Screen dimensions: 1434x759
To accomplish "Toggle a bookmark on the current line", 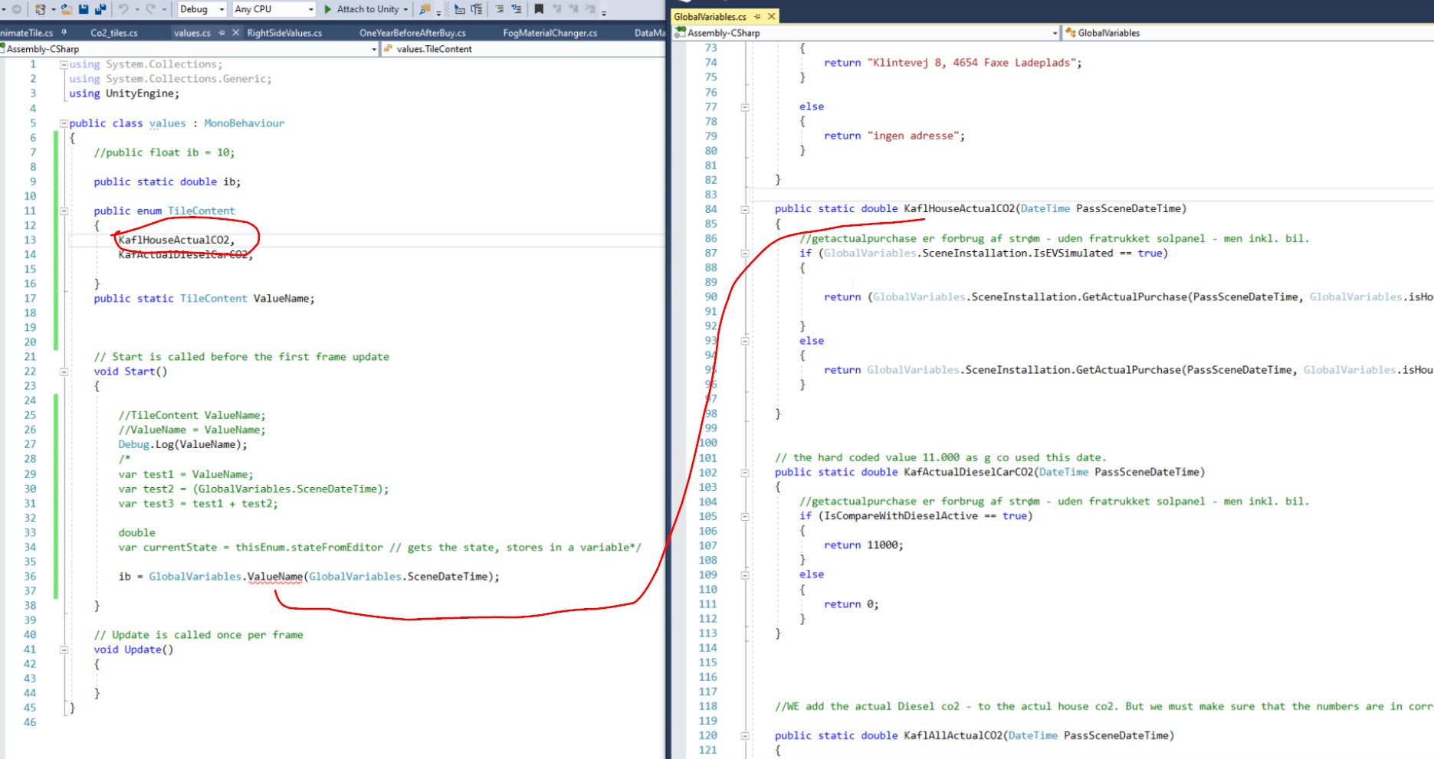I will click(x=539, y=9).
